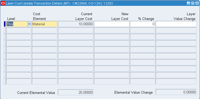Image resolution: width=200 pixels, height=99 pixels.
Task: Click the % Change field showing 0
Action: tap(143, 24)
